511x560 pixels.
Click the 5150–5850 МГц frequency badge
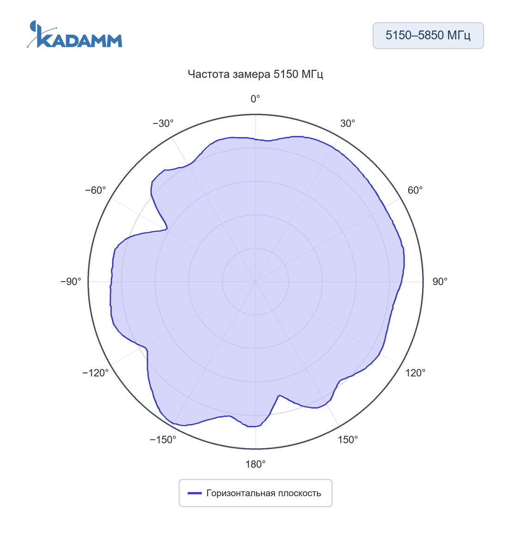coord(428,36)
